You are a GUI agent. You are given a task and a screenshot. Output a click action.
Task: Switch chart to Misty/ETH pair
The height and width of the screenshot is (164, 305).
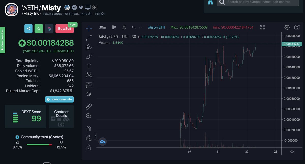157,27
